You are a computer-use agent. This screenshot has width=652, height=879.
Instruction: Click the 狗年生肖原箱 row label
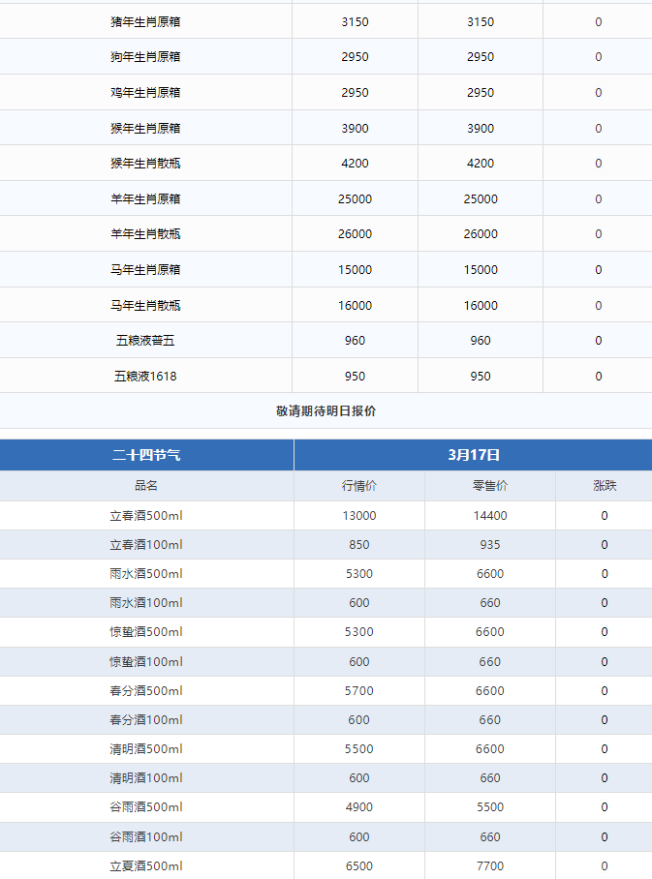click(145, 56)
